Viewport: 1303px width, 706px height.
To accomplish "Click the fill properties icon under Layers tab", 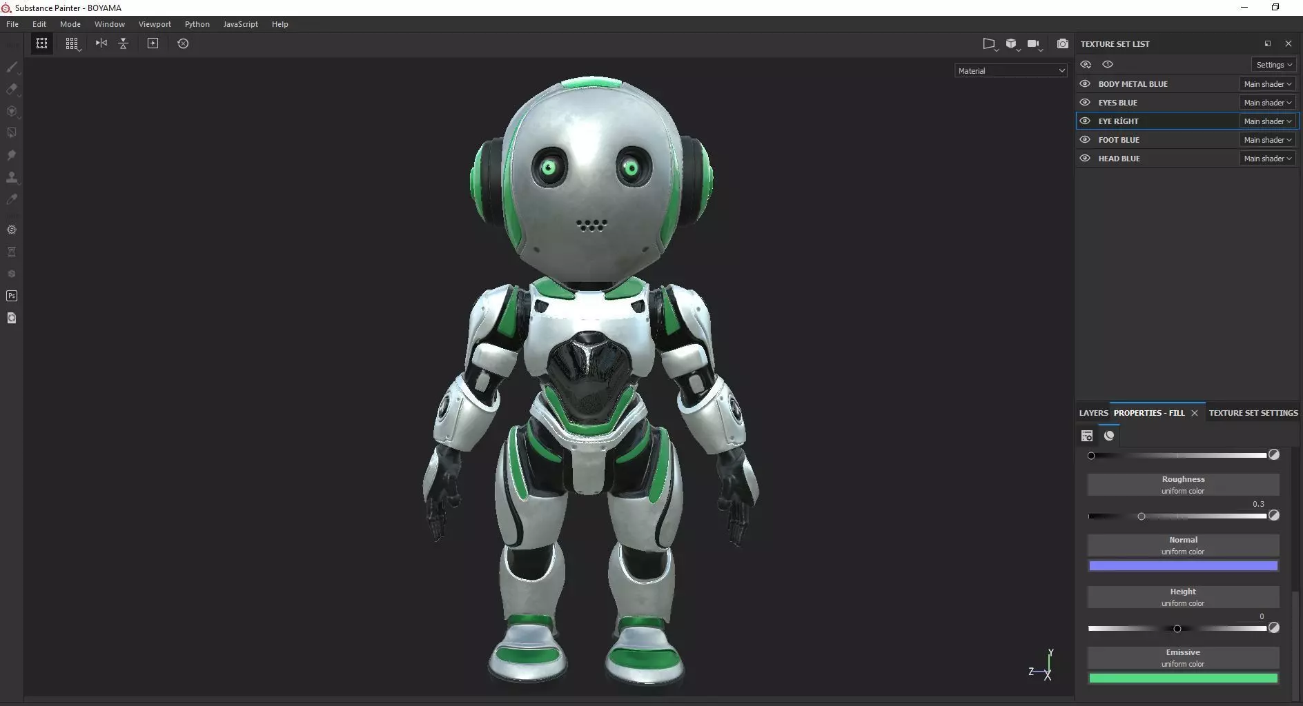I will pyautogui.click(x=1087, y=436).
